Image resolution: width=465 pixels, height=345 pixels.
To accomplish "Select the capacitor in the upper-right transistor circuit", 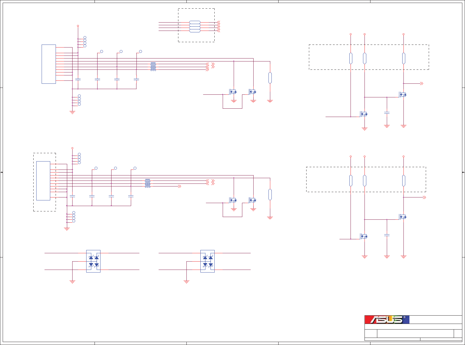I will click(387, 113).
